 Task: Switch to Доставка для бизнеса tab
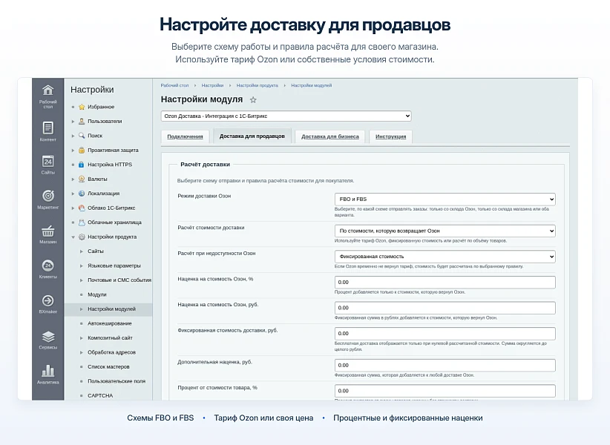(330, 136)
